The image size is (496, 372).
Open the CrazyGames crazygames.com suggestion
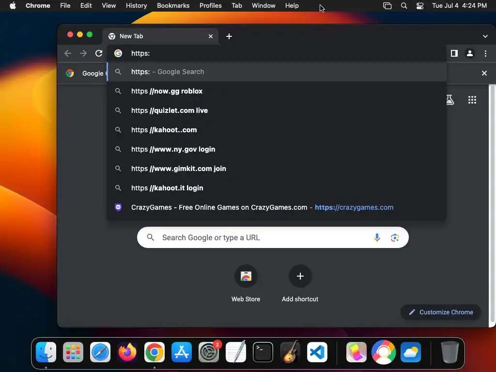277,207
